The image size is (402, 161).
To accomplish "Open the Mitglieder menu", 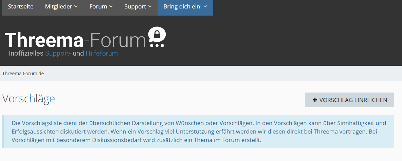I will tap(61, 7).
